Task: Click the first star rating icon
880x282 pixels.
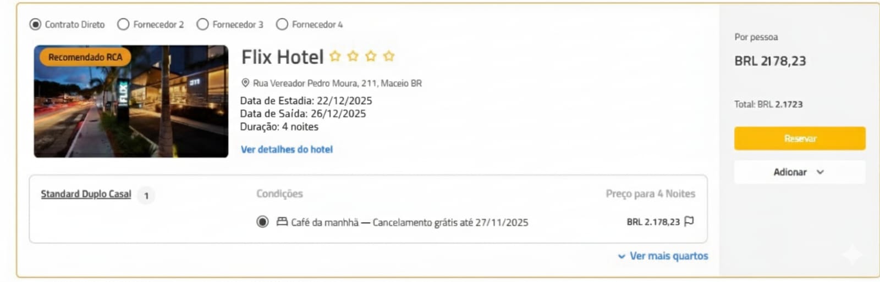Action: (335, 56)
